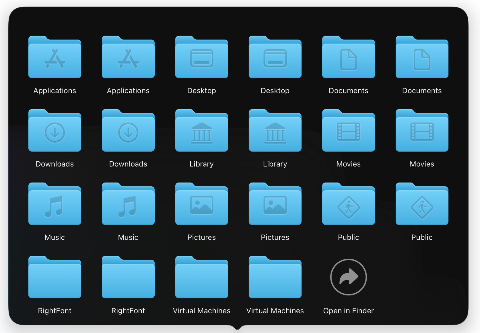
Task: Open the right Pictures folder
Action: [275, 204]
